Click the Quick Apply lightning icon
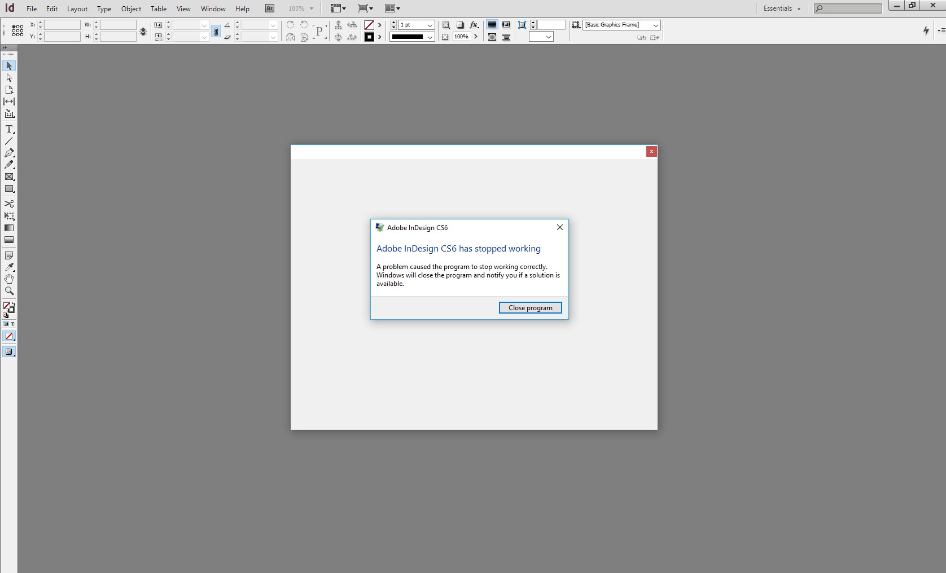This screenshot has height=573, width=946. point(926,30)
